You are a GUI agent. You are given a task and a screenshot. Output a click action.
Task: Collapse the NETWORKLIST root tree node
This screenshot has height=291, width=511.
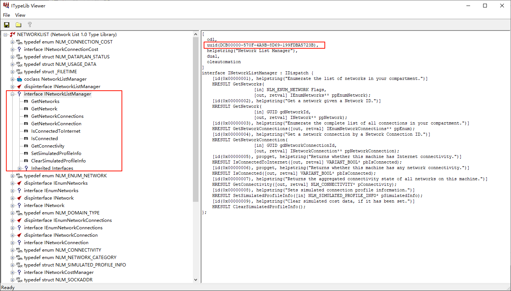click(6, 35)
